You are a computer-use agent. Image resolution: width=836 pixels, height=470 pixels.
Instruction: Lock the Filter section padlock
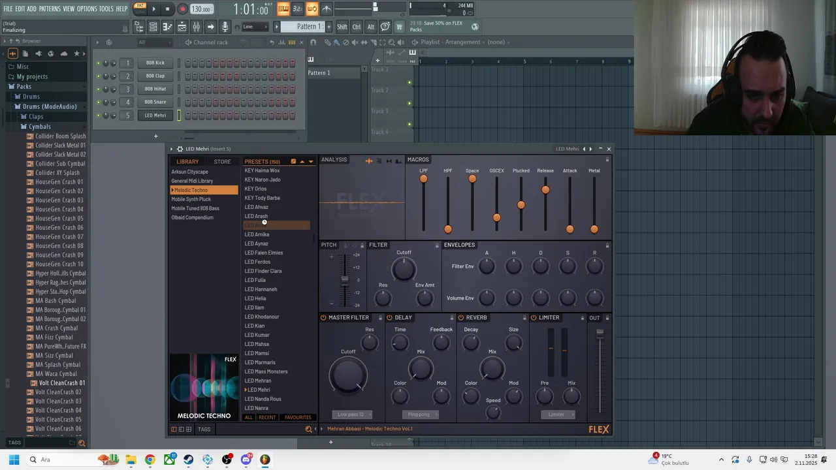437,245
